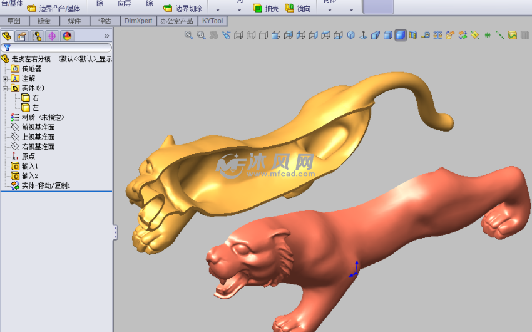Screen dimensions: 532x332
Task: Click the Boundary Boss/Base (边界凸台/基体) tool
Action: [x=54, y=9]
